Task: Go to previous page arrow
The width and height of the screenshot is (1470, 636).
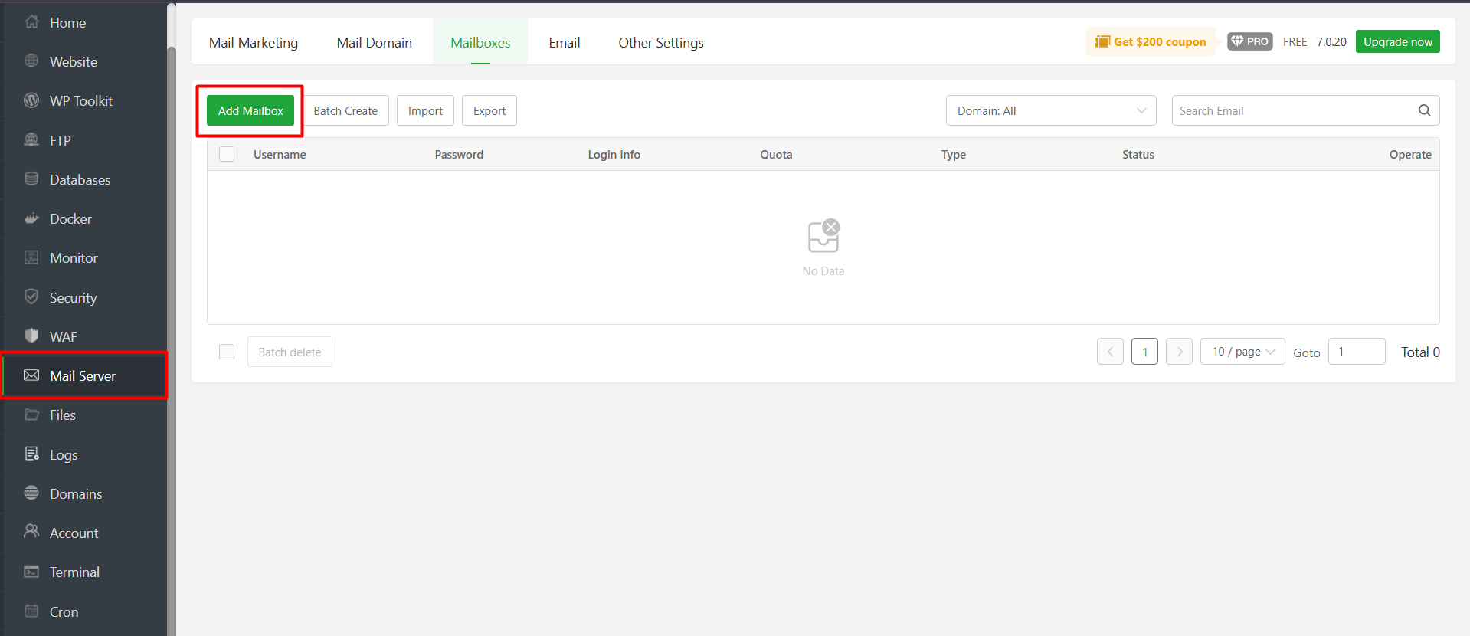Action: [x=1110, y=352]
